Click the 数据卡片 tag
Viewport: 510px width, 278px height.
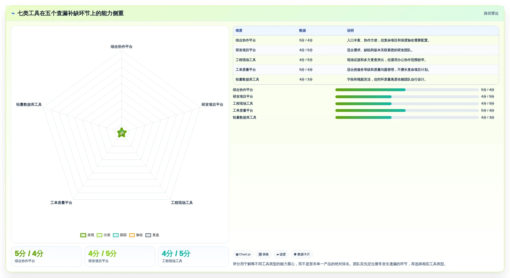(x=302, y=255)
